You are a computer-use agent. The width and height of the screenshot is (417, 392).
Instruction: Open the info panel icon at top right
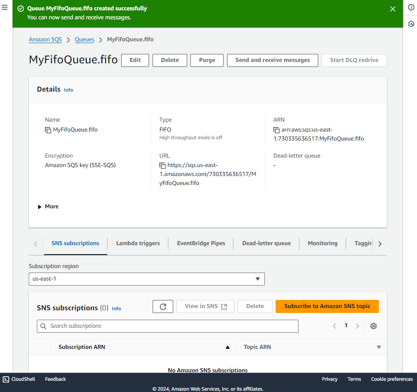pyautogui.click(x=411, y=8)
